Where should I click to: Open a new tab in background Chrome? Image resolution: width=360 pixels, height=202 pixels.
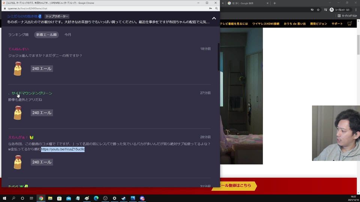274,3
